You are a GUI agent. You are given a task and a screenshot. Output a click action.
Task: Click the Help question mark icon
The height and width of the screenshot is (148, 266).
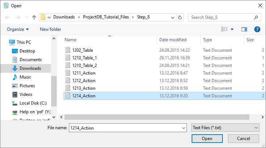tap(257, 29)
